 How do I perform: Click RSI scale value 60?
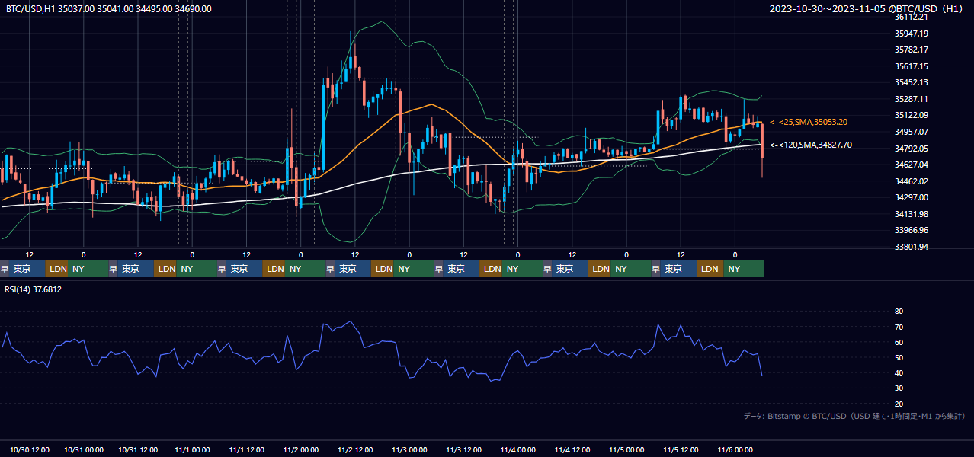[x=899, y=342]
